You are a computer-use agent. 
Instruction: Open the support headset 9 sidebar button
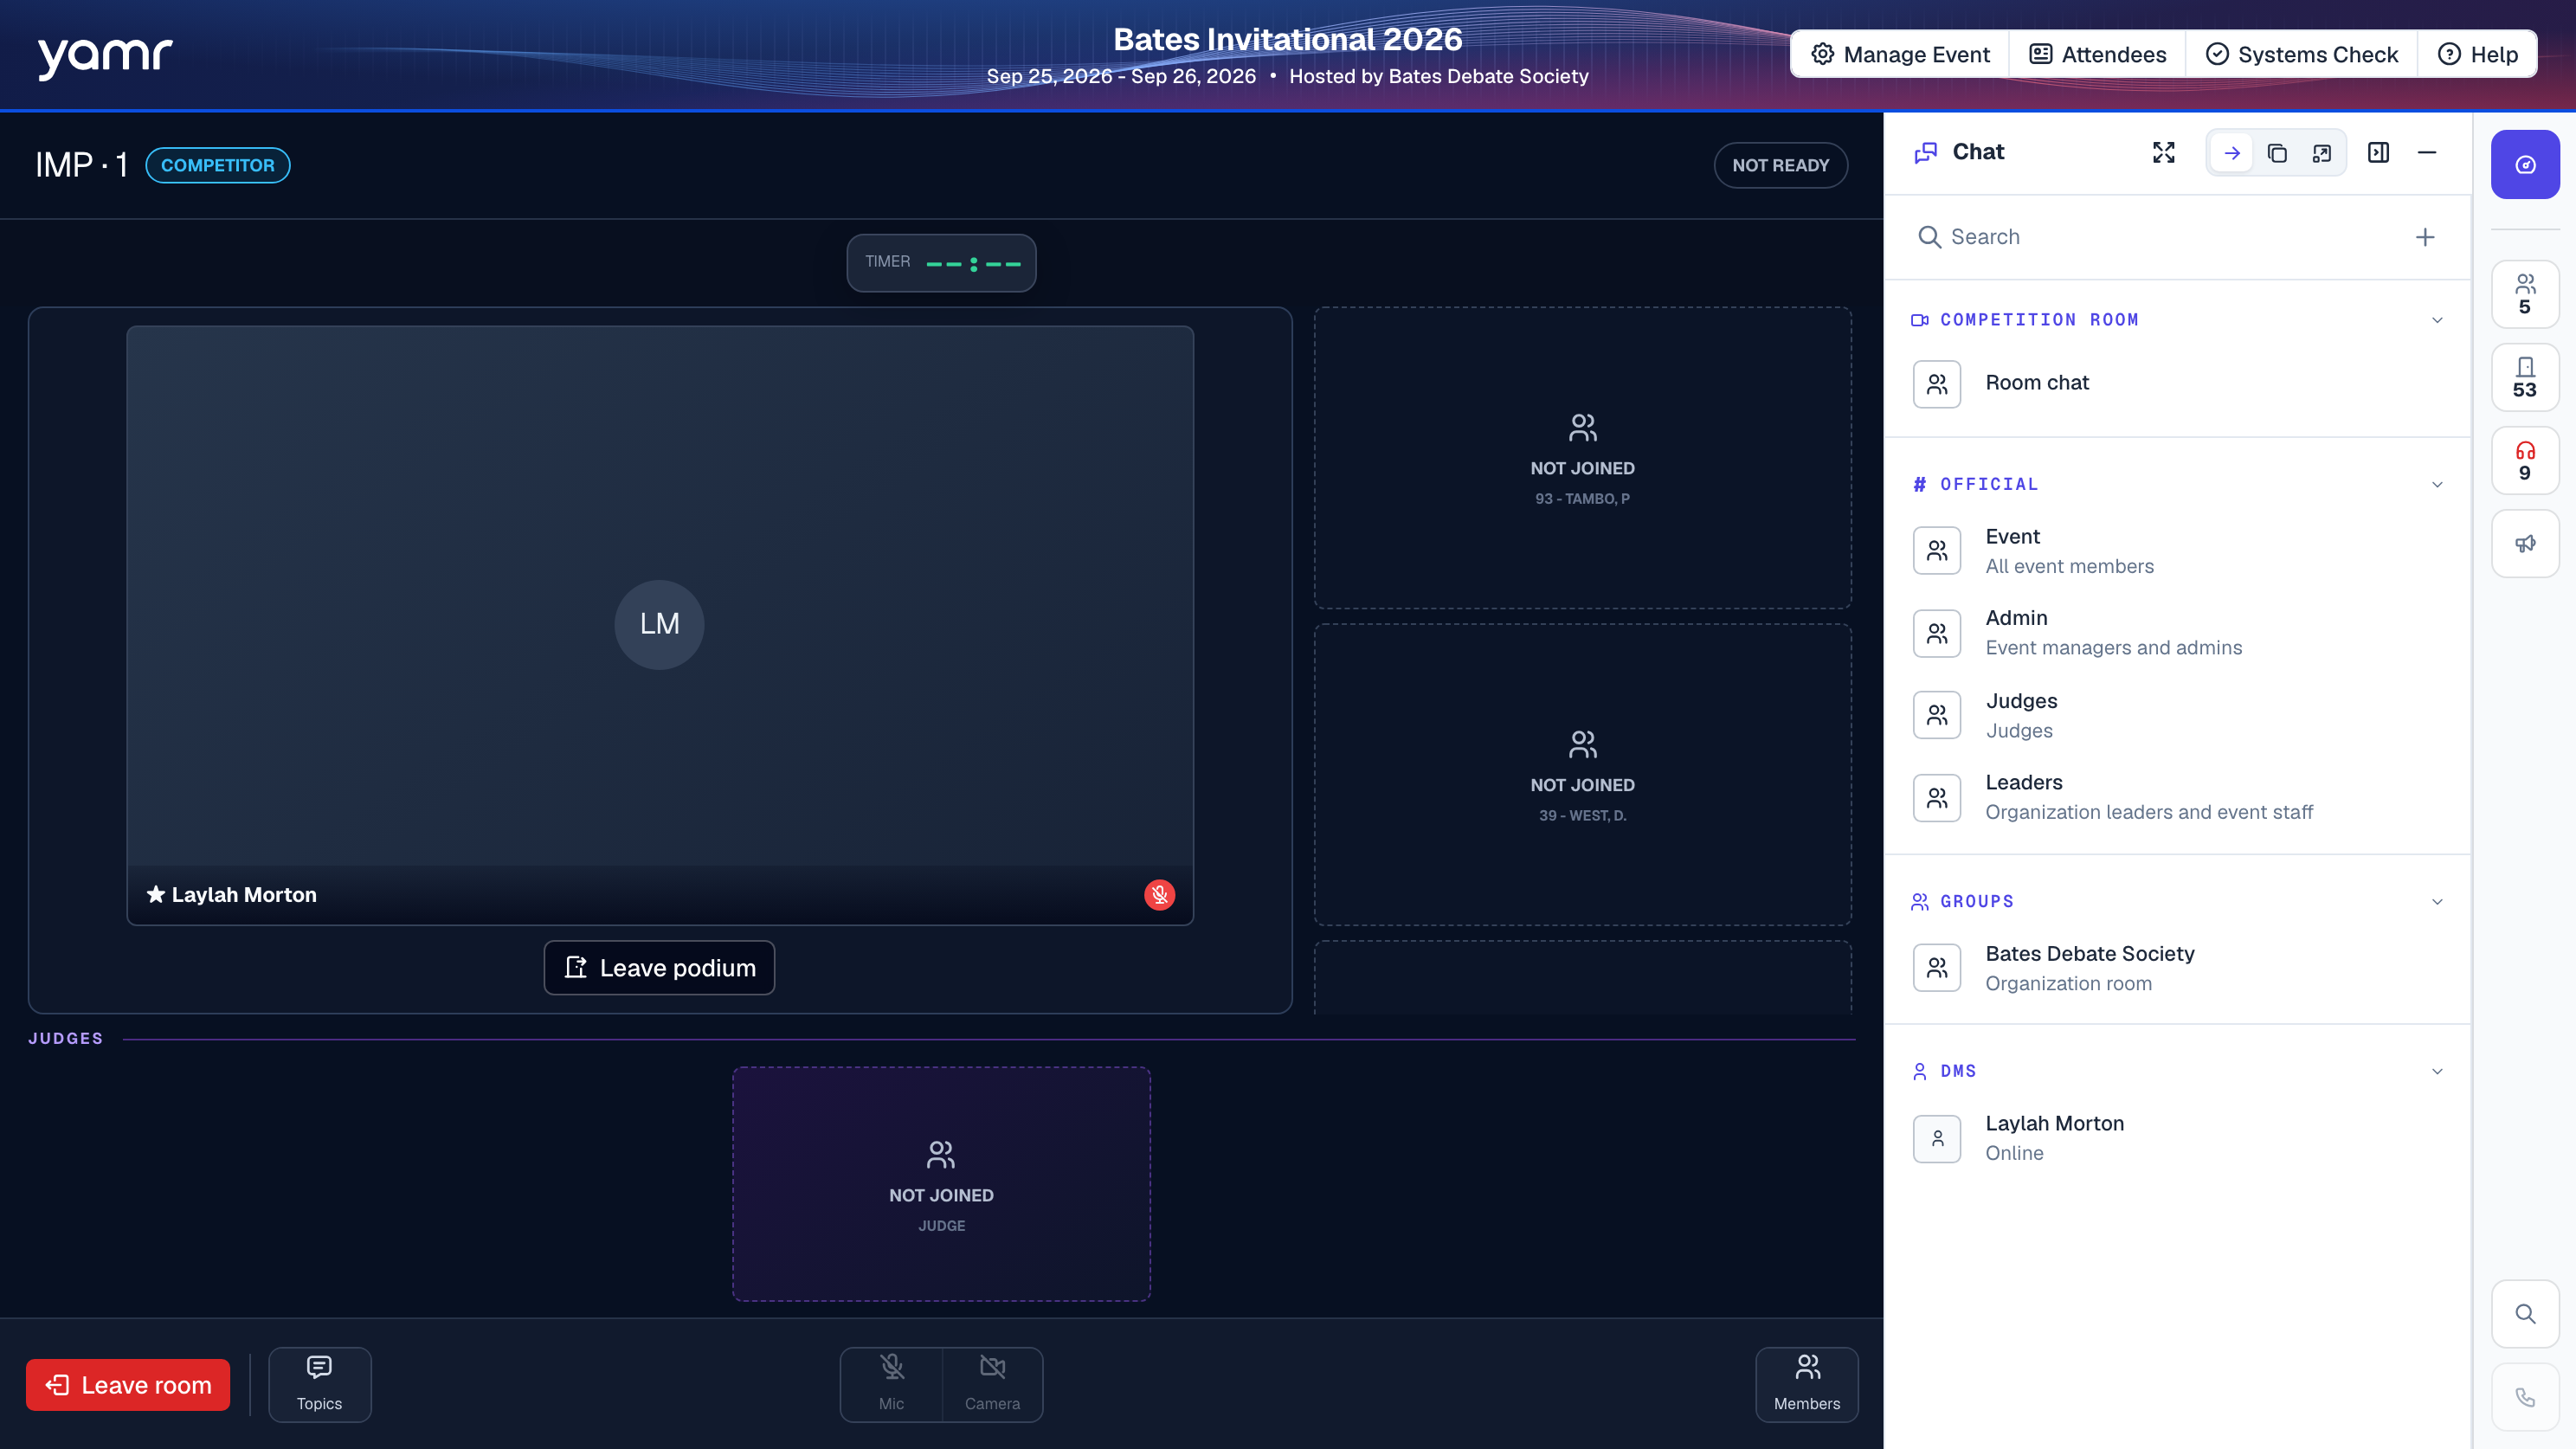point(2525,461)
